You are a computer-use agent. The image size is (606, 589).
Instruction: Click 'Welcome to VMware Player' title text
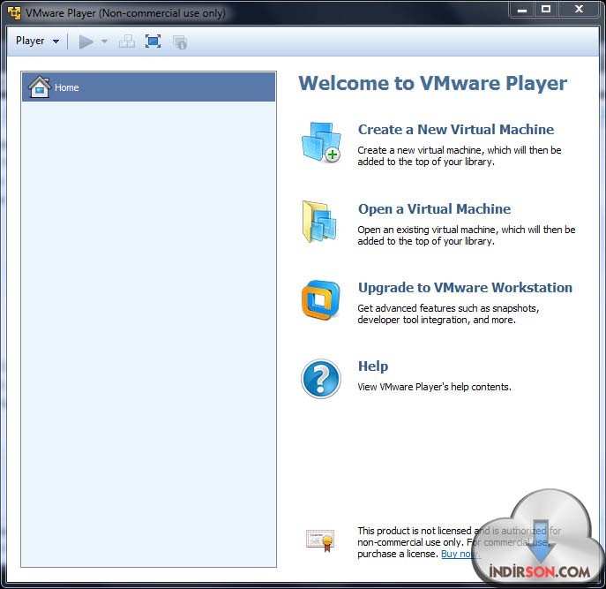[x=433, y=84]
